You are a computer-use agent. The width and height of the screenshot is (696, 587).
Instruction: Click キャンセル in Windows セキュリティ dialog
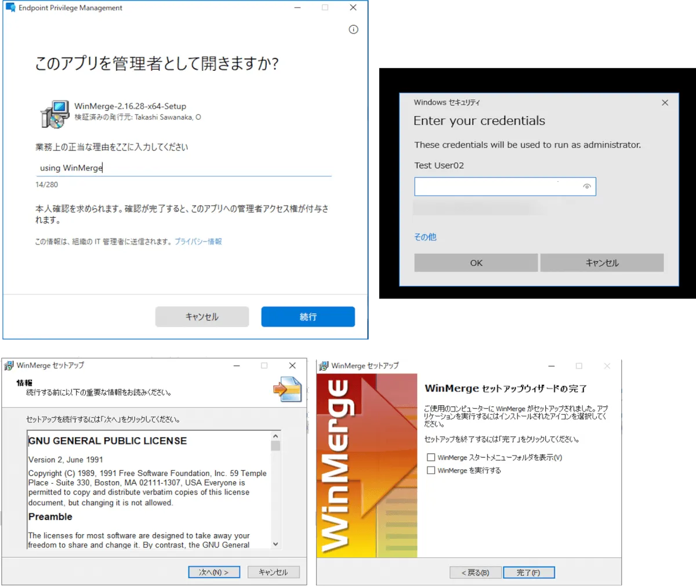[x=602, y=263]
